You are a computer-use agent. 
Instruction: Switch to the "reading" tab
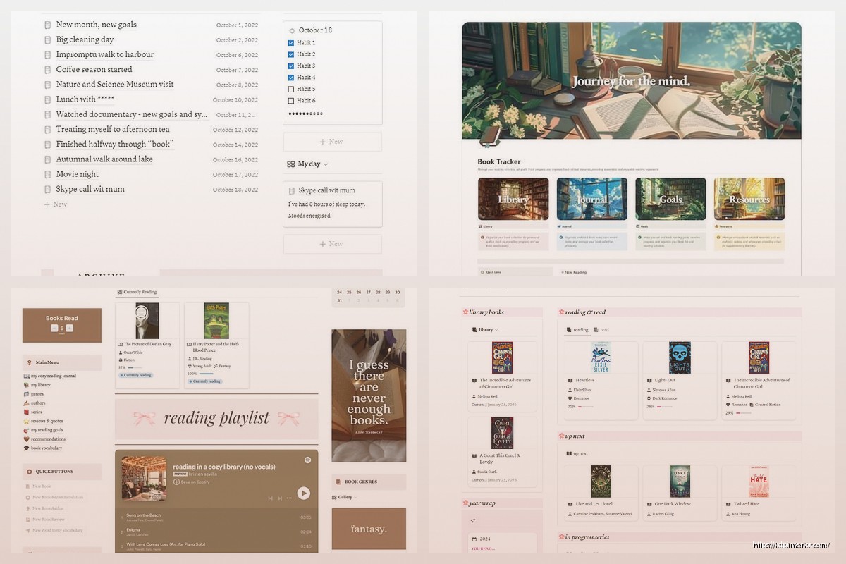pos(577,330)
